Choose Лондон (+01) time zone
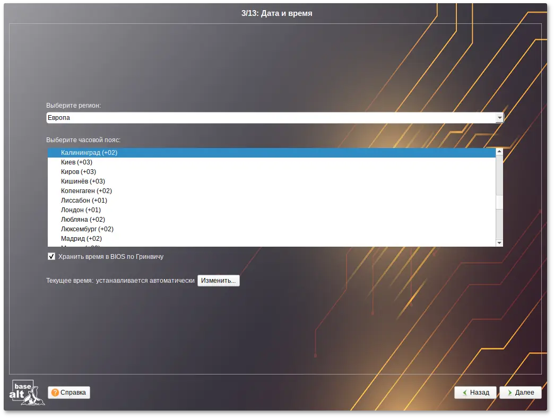The width and height of the screenshot is (554, 418). coord(81,210)
